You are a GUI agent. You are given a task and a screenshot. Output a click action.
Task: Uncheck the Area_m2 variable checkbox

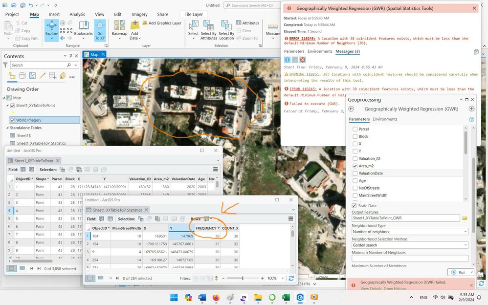click(x=355, y=166)
